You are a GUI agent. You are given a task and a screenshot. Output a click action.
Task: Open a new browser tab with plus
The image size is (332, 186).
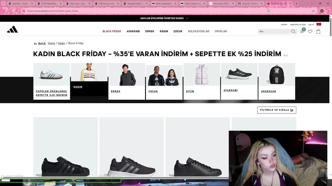point(296,4)
